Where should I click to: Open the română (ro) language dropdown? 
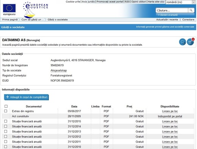pyautogui.click(x=181, y=2)
